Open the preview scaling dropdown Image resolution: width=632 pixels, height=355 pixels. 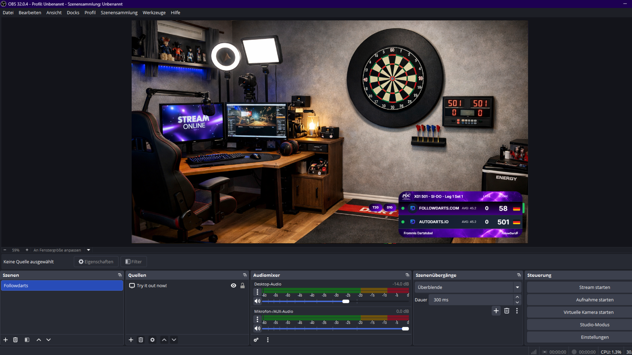tap(88, 250)
